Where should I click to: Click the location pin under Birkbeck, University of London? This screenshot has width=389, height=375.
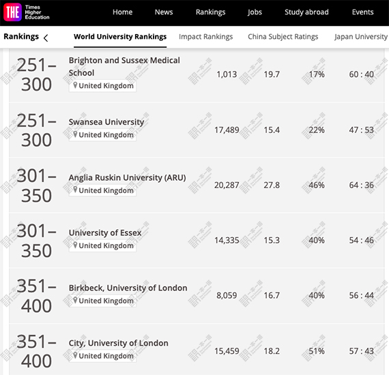coord(75,300)
